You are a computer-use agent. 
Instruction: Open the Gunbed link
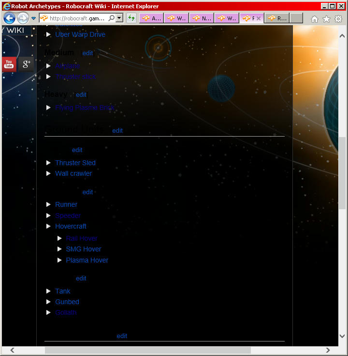[x=67, y=302]
